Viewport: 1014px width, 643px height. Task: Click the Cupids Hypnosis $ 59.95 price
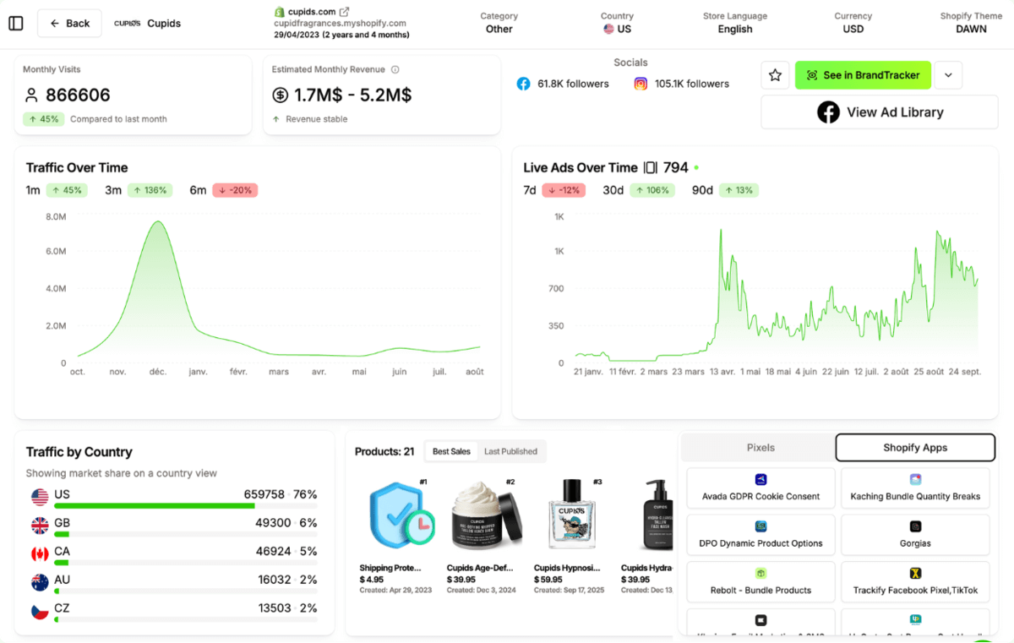click(548, 580)
